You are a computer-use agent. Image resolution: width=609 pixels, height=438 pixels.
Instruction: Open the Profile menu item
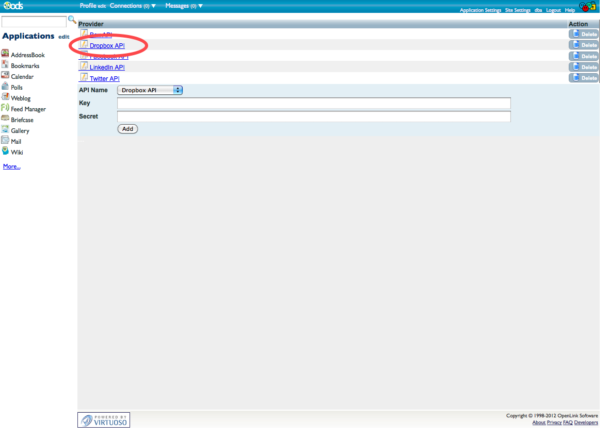pyautogui.click(x=88, y=6)
